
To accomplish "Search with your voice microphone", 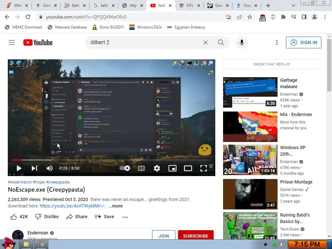I will [x=242, y=42].
